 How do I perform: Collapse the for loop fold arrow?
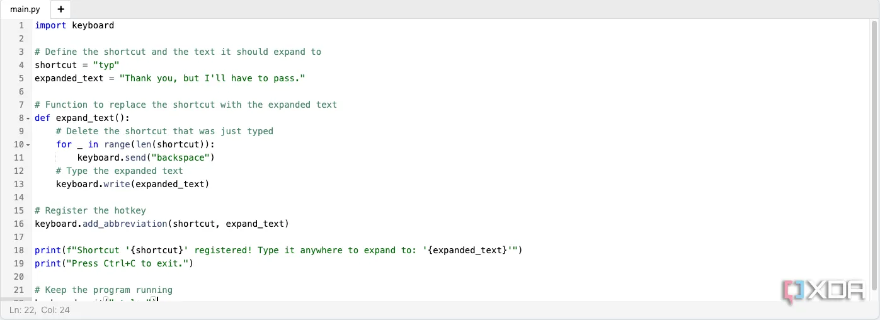click(28, 145)
